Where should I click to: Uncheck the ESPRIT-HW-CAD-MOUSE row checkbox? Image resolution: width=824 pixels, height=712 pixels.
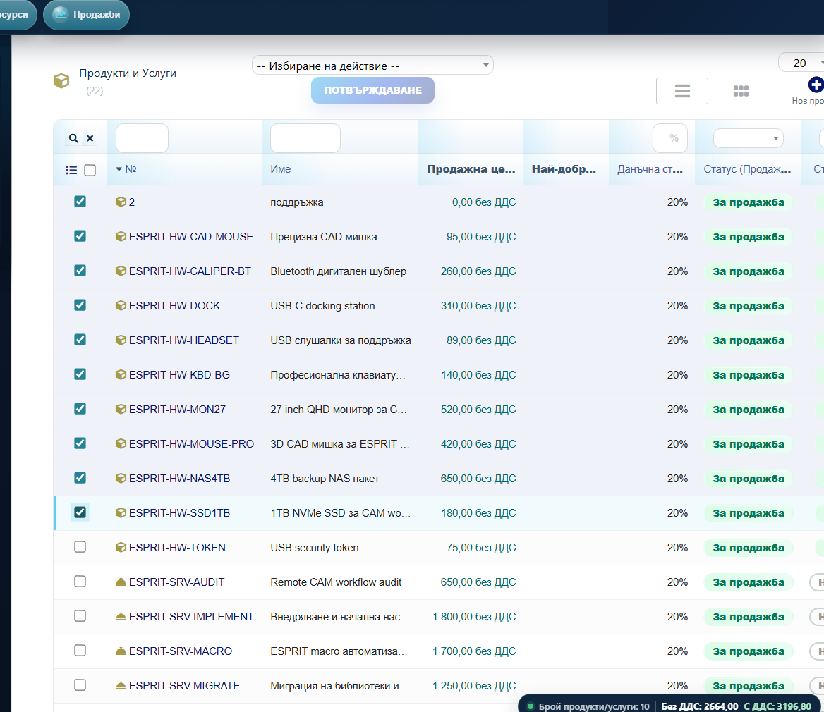click(80, 236)
